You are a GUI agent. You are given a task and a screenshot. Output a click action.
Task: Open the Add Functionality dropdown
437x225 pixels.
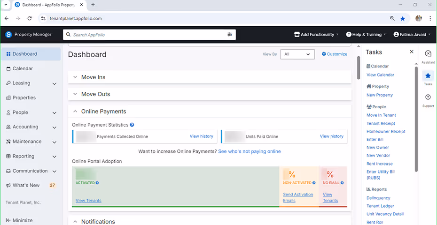(316, 35)
